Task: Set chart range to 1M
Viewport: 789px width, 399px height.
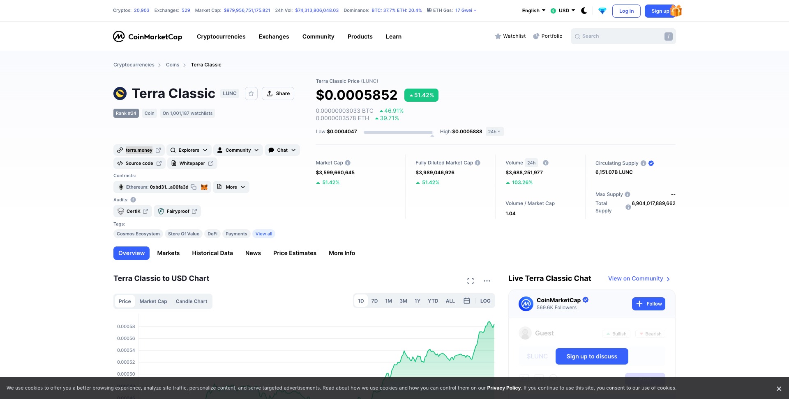Action: click(389, 301)
